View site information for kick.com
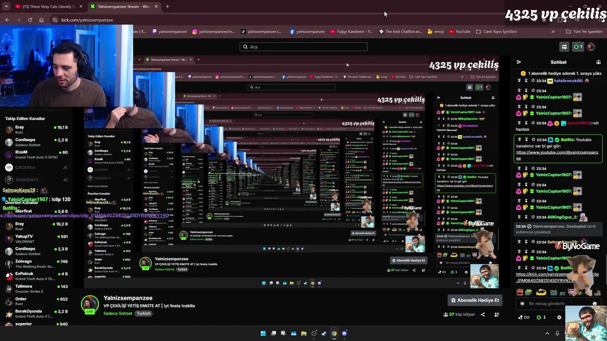Screen dimensions: 607x341 [x=55, y=20]
